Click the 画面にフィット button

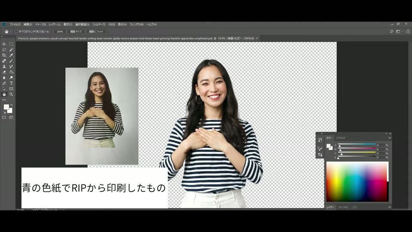point(96,31)
